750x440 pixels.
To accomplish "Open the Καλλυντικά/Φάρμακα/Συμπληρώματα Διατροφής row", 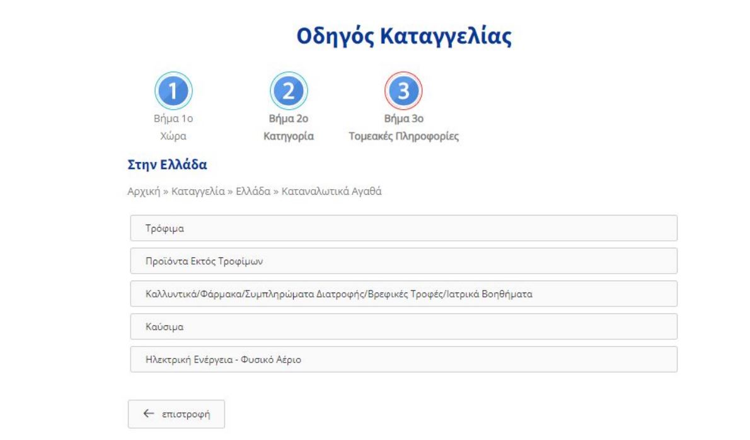I will point(403,294).
